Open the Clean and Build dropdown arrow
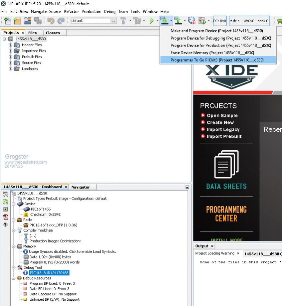 pos(144,21)
